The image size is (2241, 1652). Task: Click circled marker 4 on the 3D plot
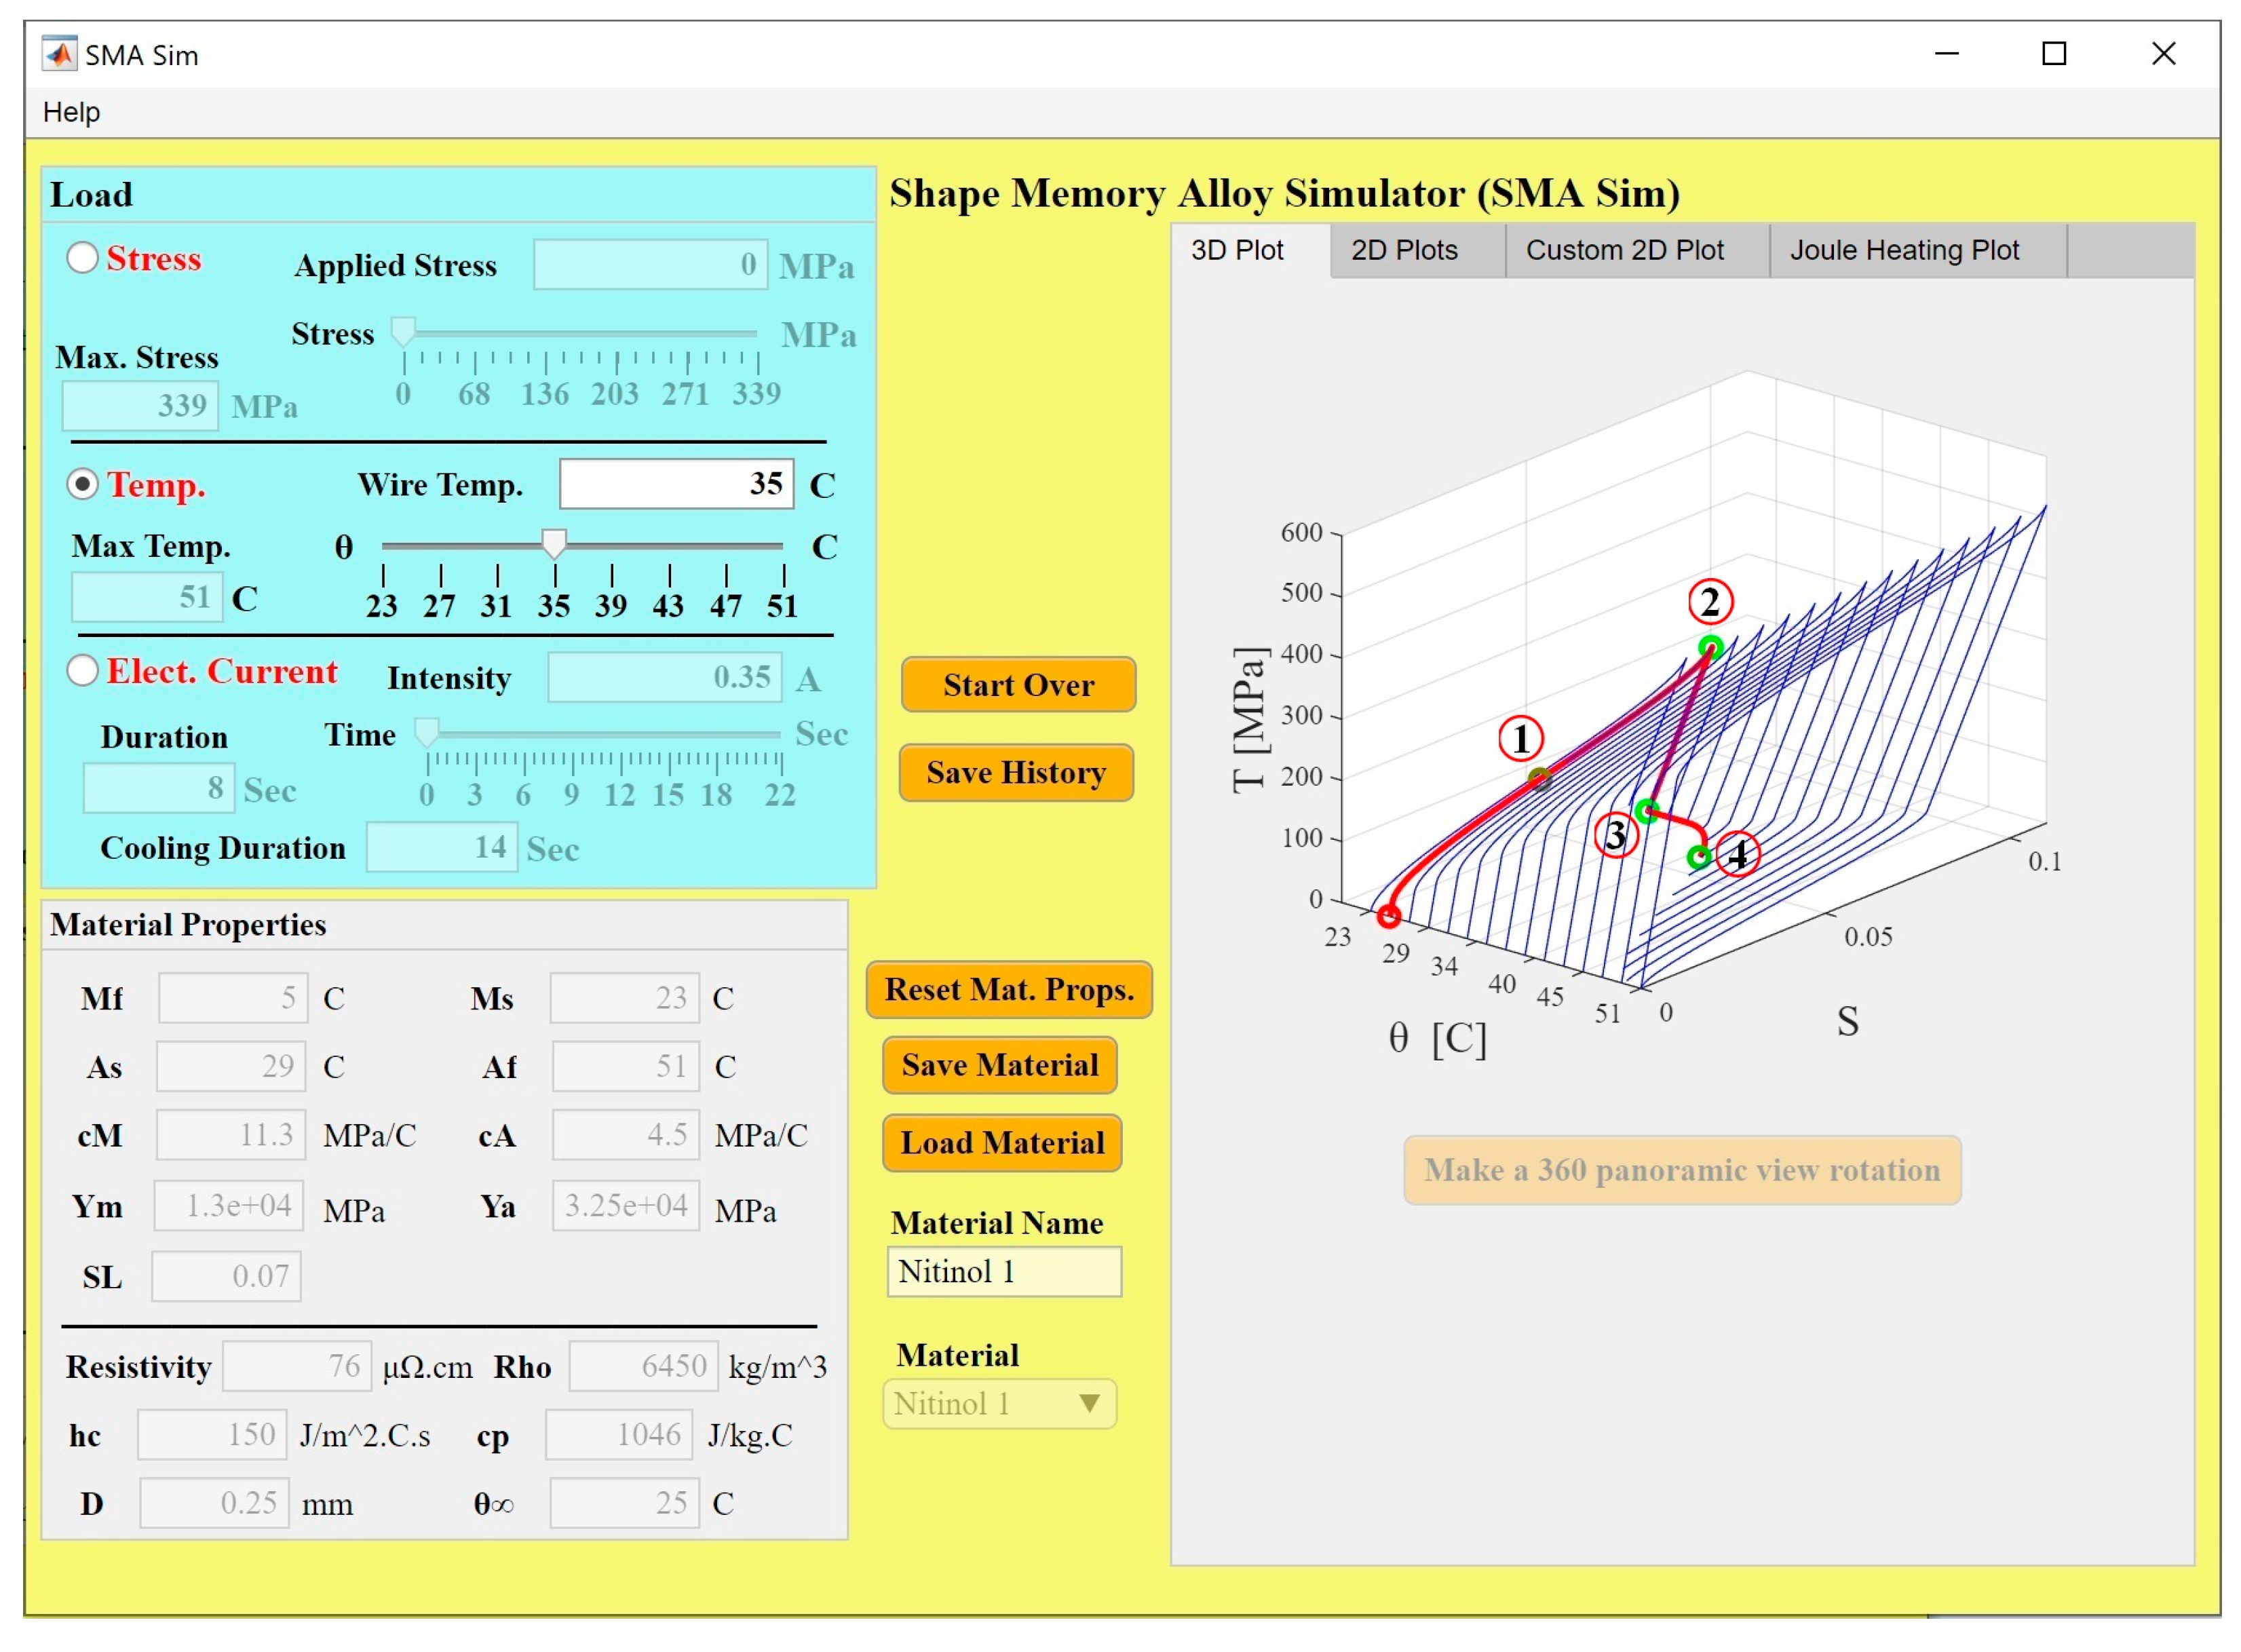coord(1738,854)
